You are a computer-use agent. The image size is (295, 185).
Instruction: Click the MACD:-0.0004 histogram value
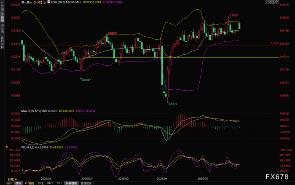coord(86,111)
